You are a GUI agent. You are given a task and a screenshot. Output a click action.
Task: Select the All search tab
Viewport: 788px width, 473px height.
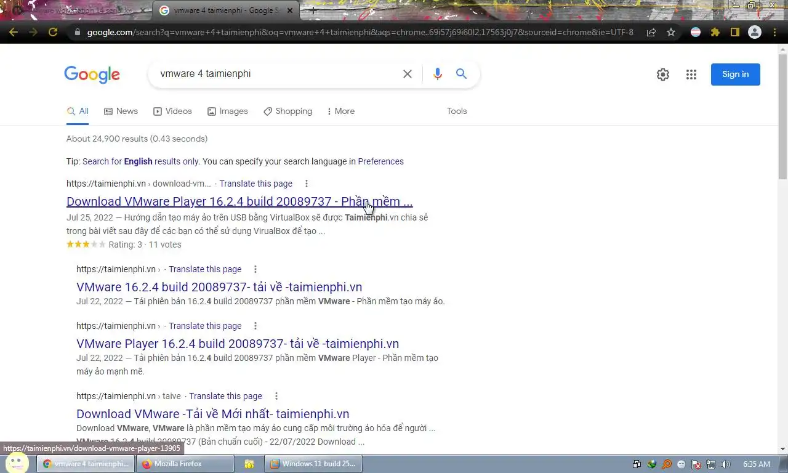tap(78, 111)
